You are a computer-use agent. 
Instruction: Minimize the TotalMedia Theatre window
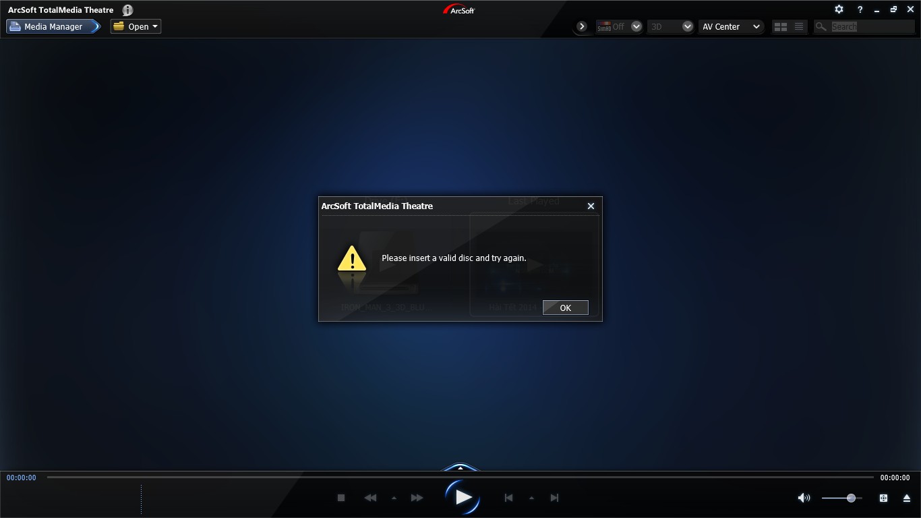click(877, 10)
